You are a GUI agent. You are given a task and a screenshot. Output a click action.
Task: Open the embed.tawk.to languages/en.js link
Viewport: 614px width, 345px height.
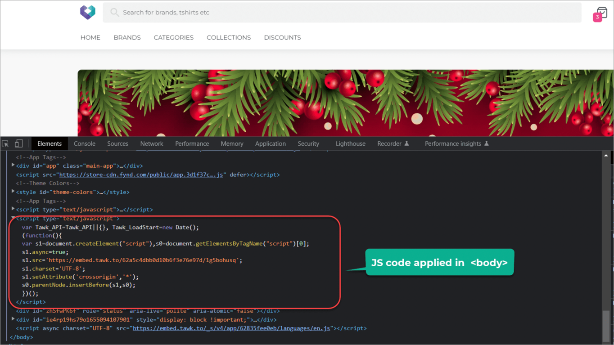(x=232, y=328)
